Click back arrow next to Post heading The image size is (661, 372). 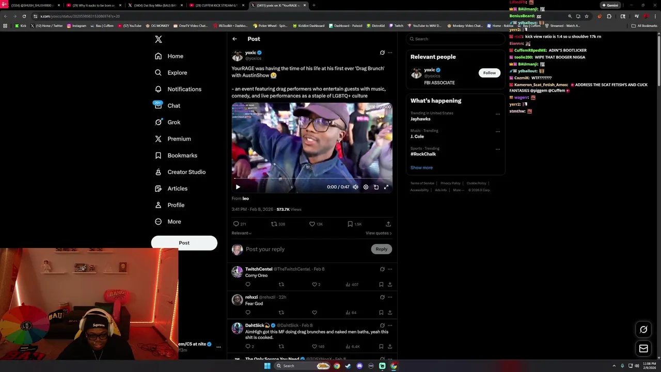tap(234, 39)
